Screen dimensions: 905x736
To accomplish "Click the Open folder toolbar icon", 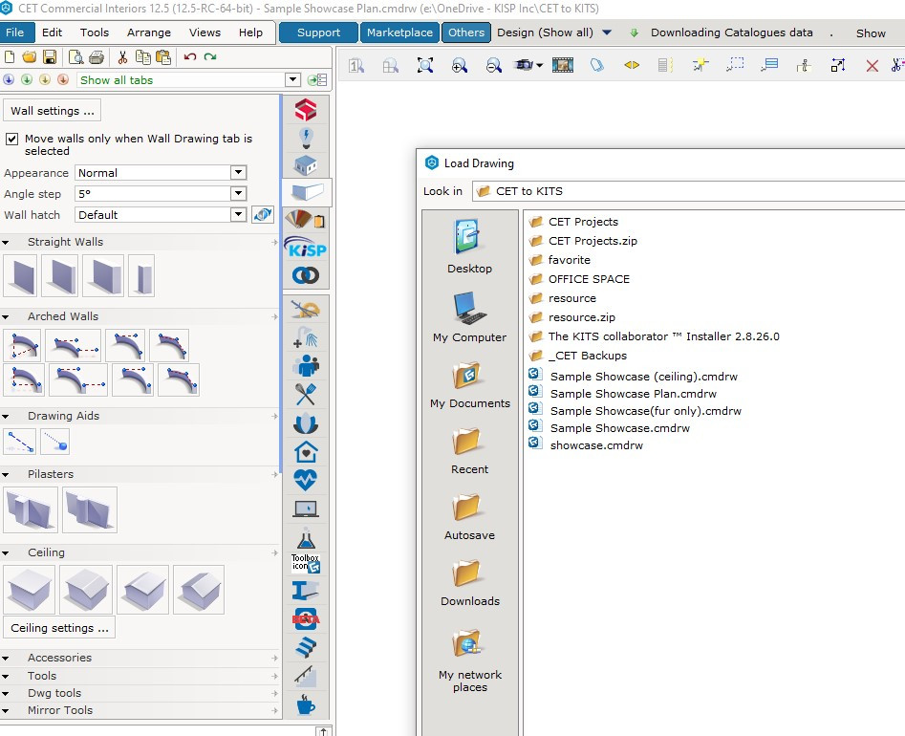I will pos(29,57).
